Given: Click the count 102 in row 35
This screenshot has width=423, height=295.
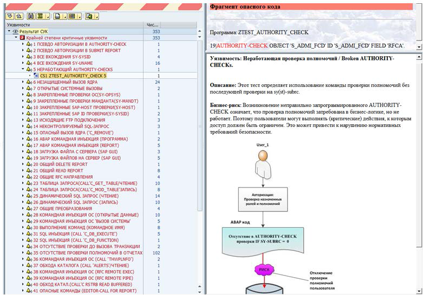Looking at the screenshot, I should tap(156, 253).
